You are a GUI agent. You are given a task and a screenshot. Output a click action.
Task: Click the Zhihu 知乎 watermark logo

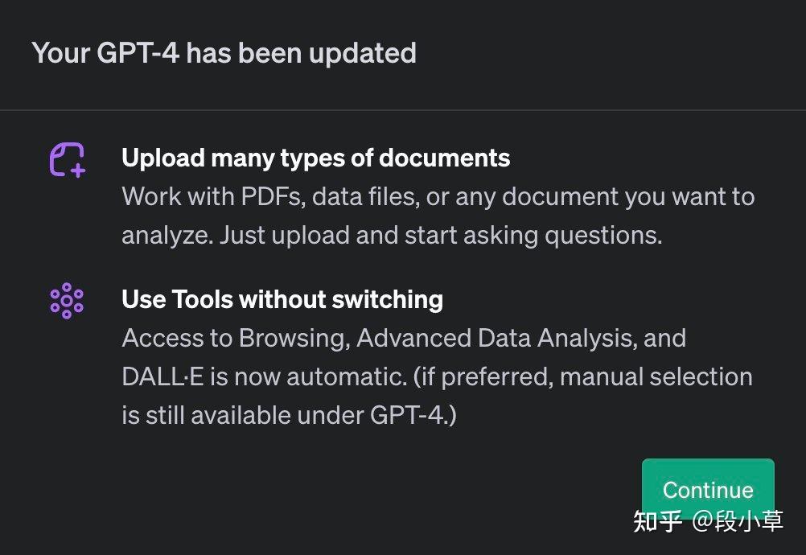pyautogui.click(x=658, y=521)
